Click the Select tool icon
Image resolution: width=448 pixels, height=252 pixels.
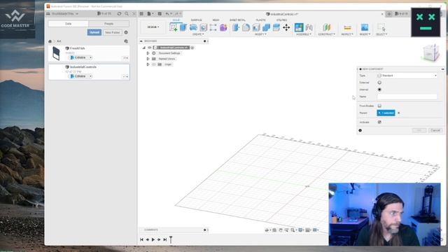pos(381,27)
